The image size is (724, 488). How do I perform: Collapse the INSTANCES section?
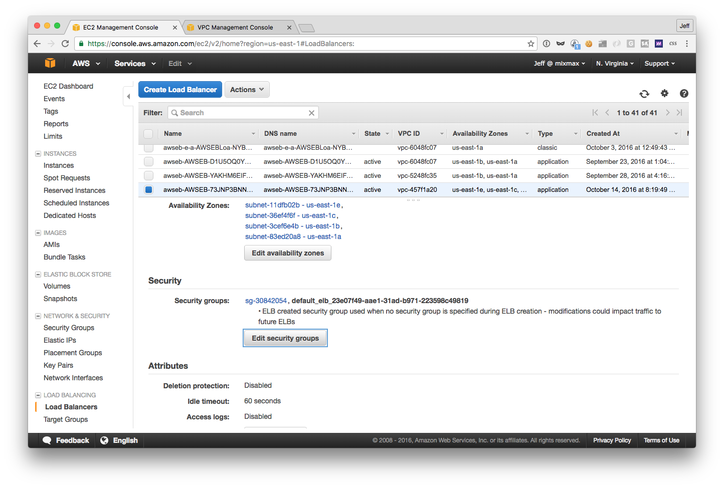[38, 154]
